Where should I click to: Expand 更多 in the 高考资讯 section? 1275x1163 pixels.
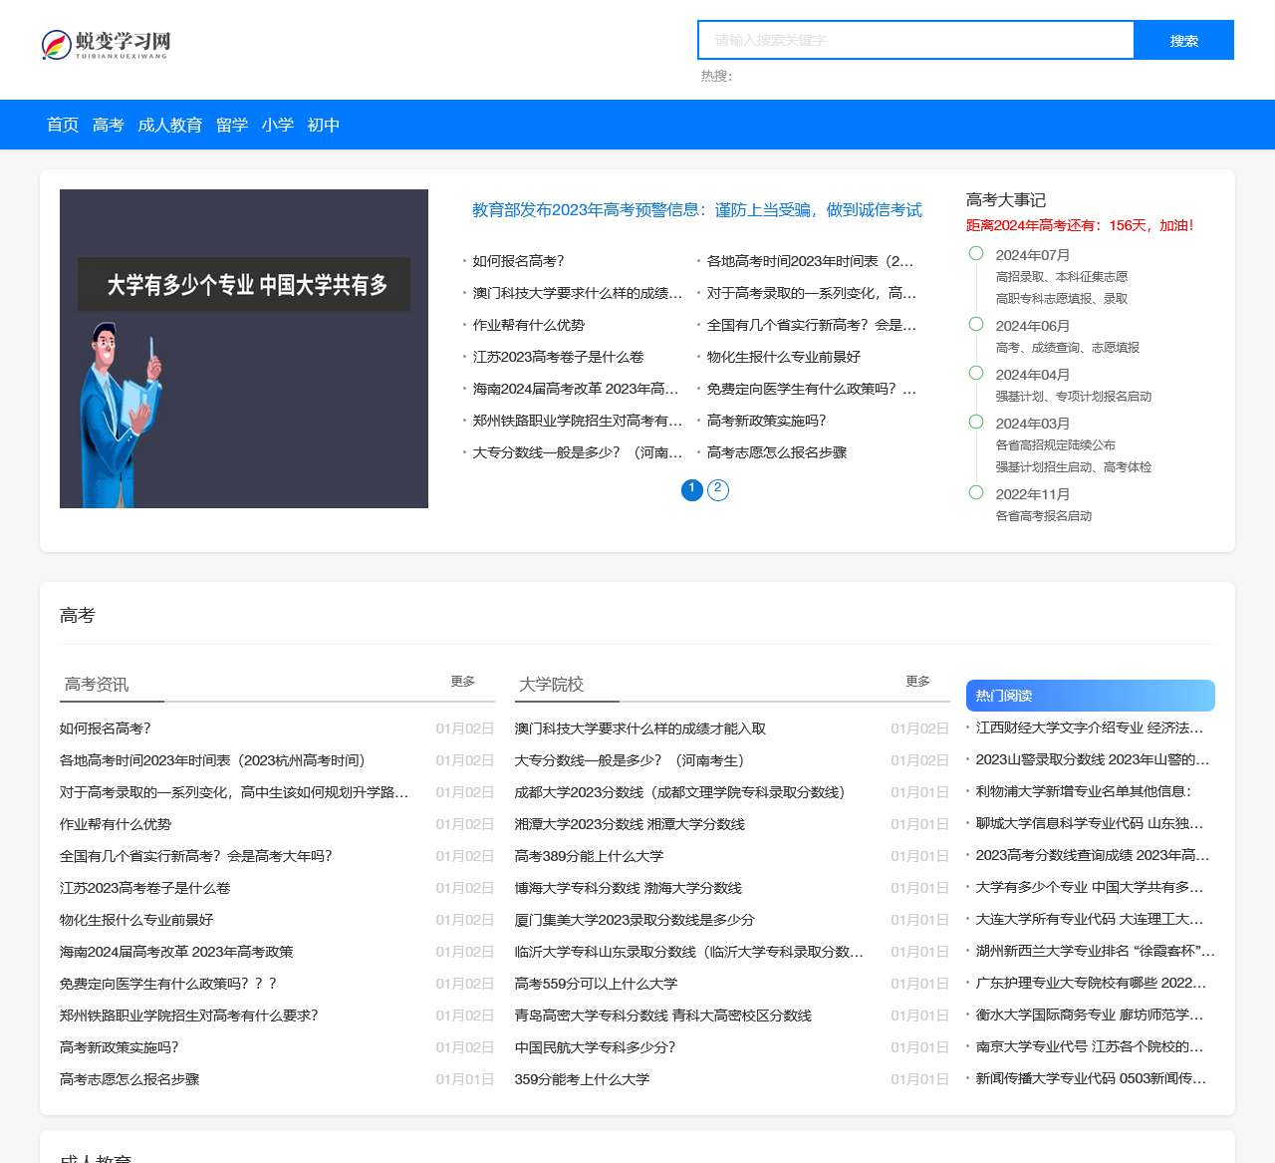pyautogui.click(x=462, y=682)
